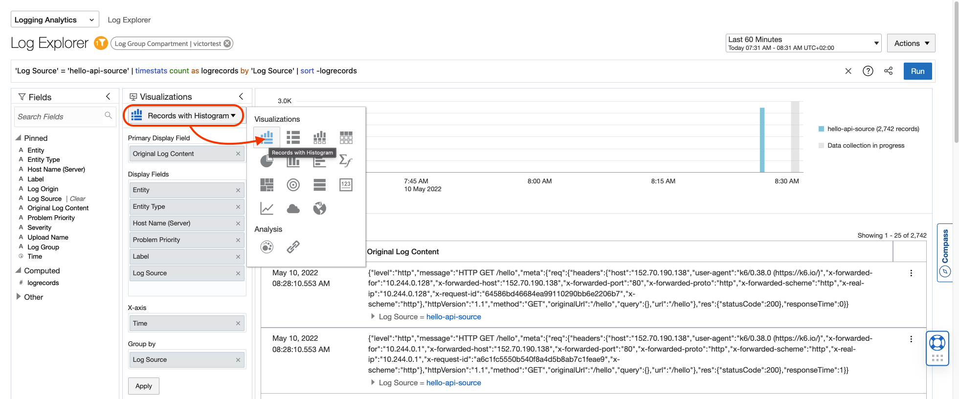Click the Original Log Content column header

click(403, 251)
